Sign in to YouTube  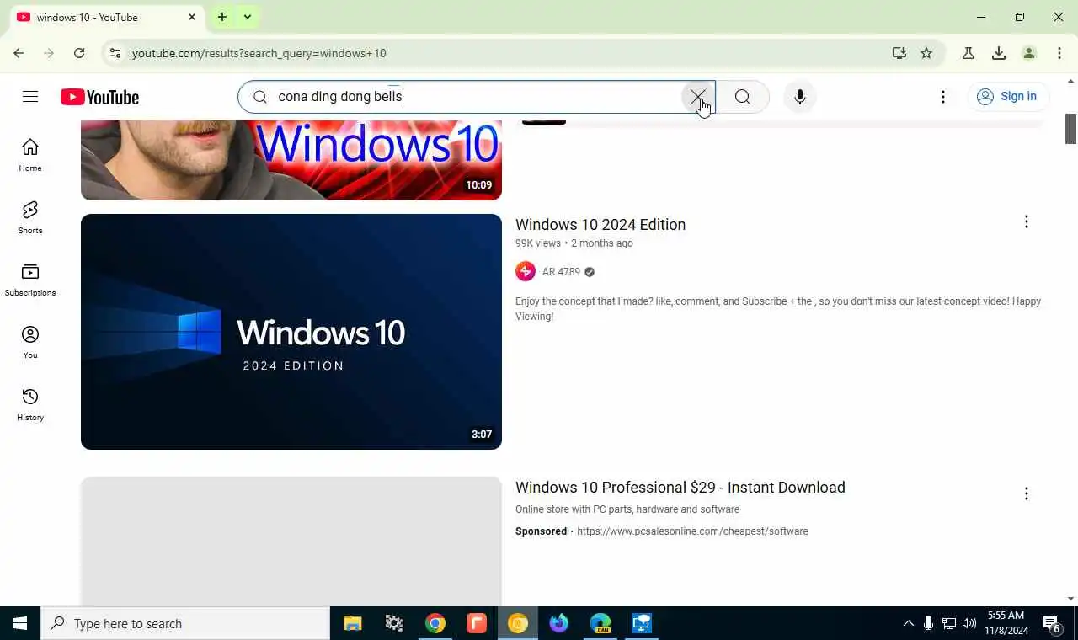[x=1008, y=97]
